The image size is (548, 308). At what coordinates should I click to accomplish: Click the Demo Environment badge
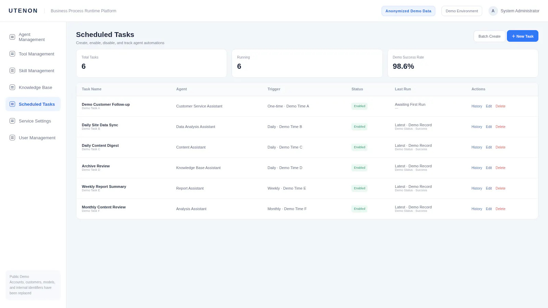(462, 11)
